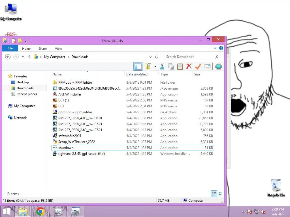The width and height of the screenshot is (290, 217).
Task: Open Customize Quick Access Toolbar dropdown
Action: pyautogui.click(x=25, y=41)
